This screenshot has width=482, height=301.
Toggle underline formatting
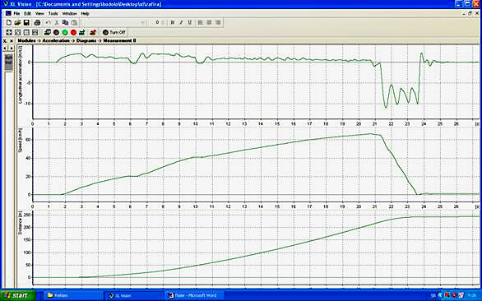(190, 22)
